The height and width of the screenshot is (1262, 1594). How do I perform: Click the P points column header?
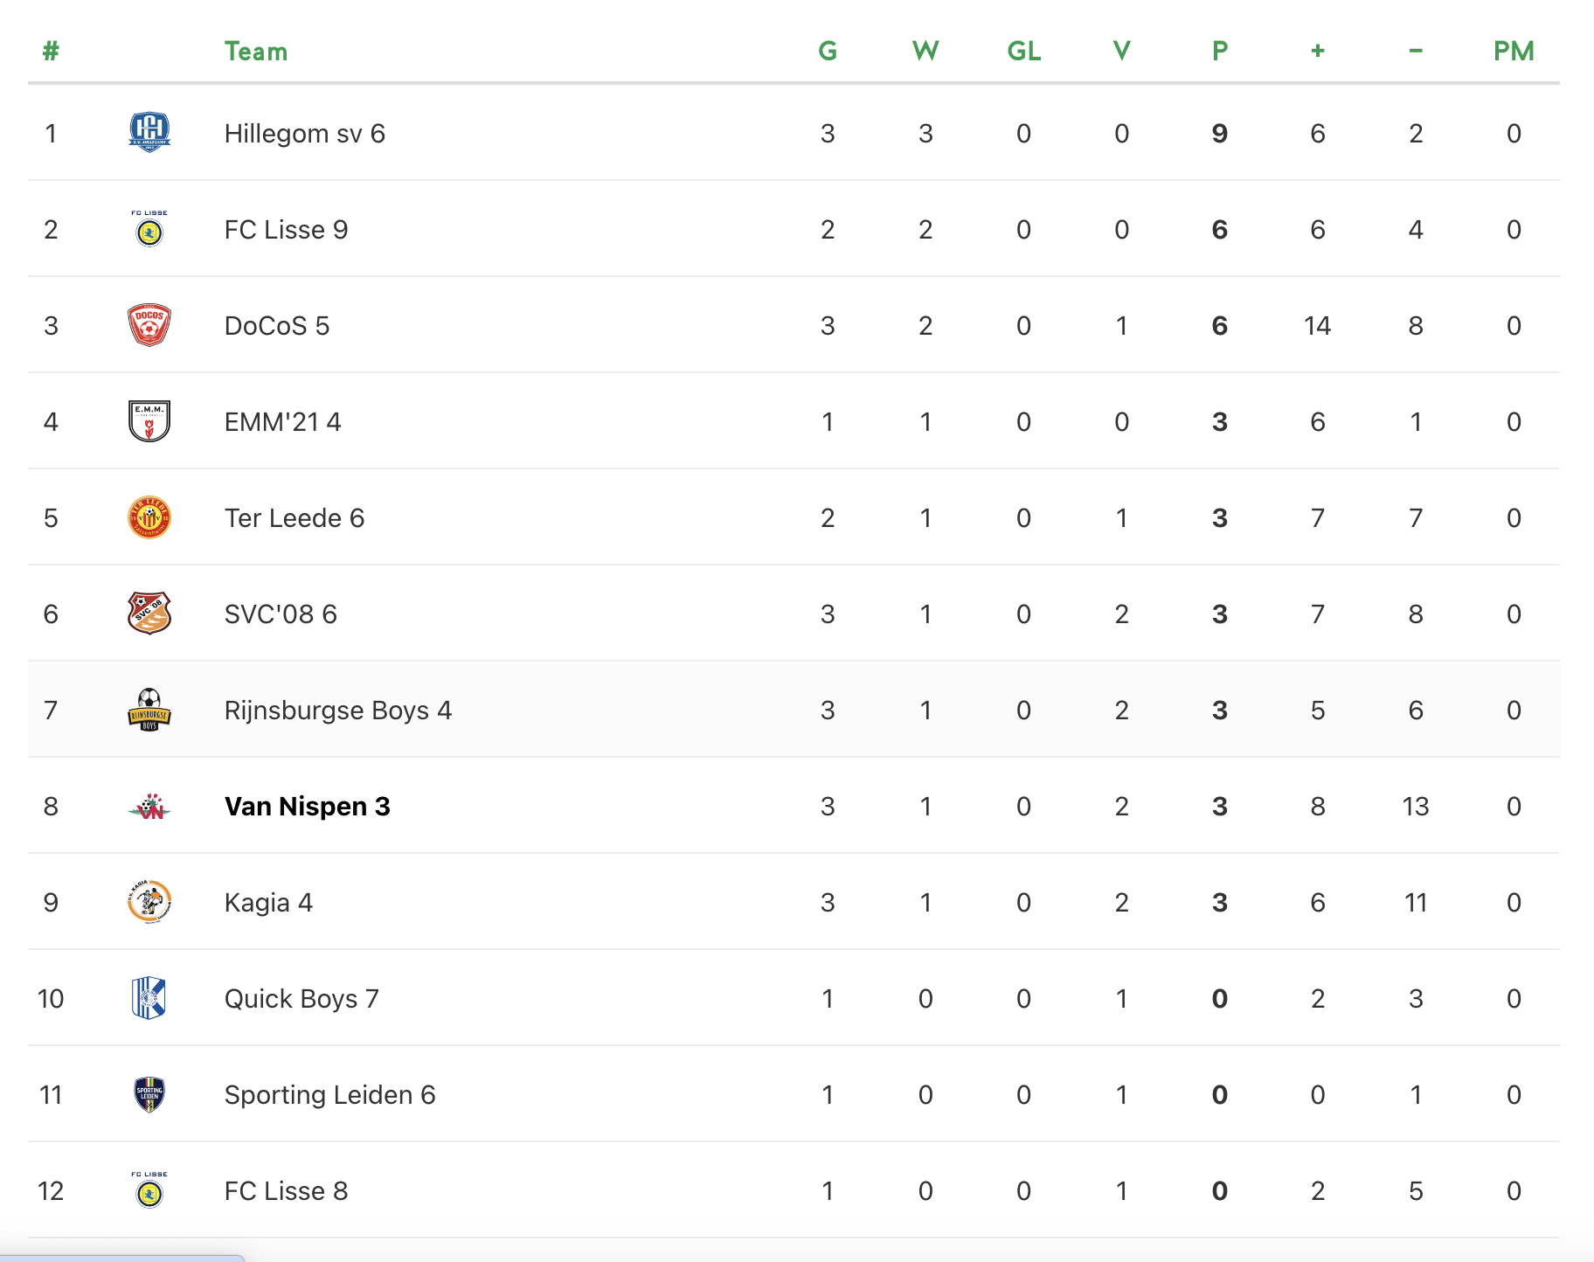1220,52
